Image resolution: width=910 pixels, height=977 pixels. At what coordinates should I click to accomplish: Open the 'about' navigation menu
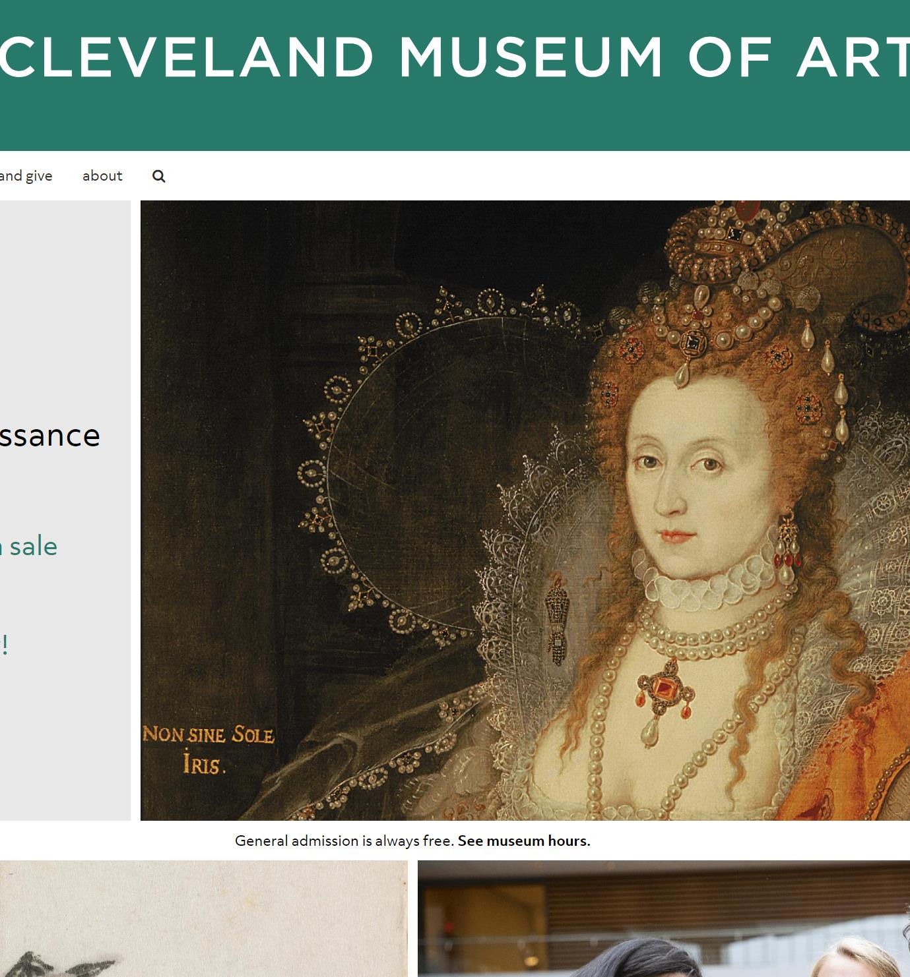click(102, 176)
